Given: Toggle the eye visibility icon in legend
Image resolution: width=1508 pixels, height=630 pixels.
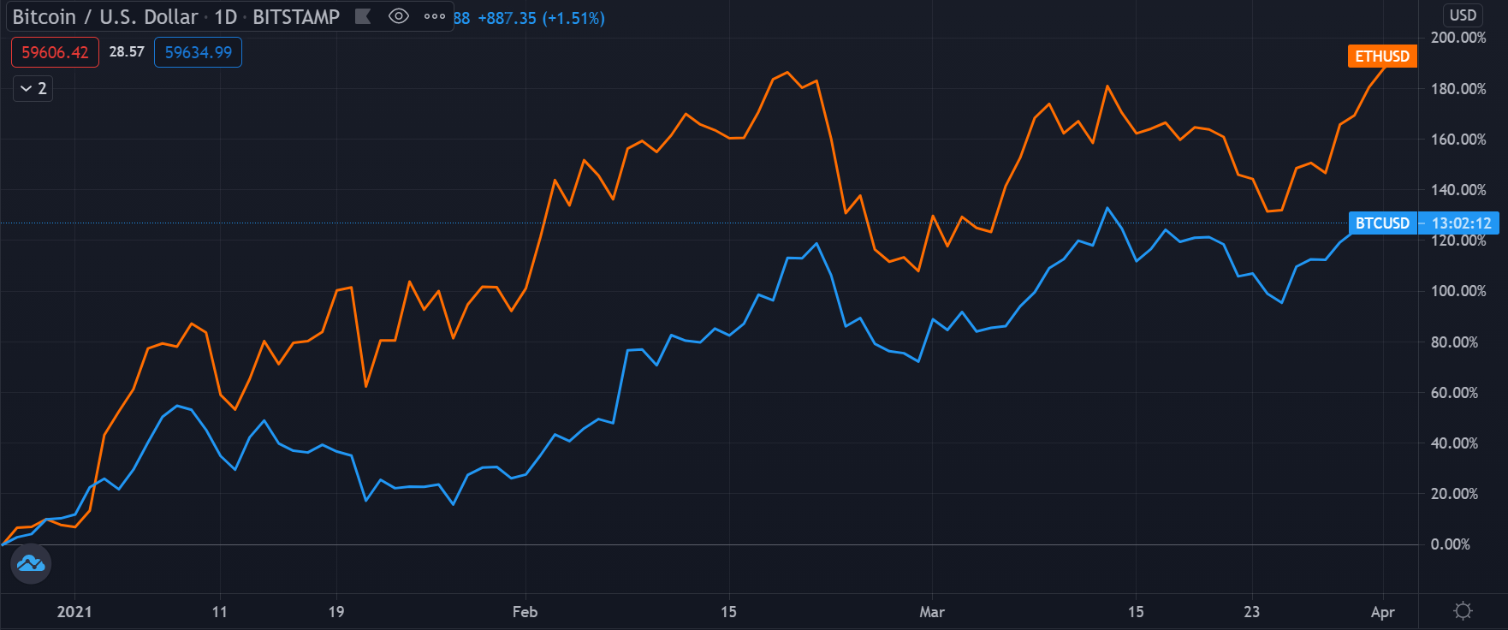Looking at the screenshot, I should [398, 16].
